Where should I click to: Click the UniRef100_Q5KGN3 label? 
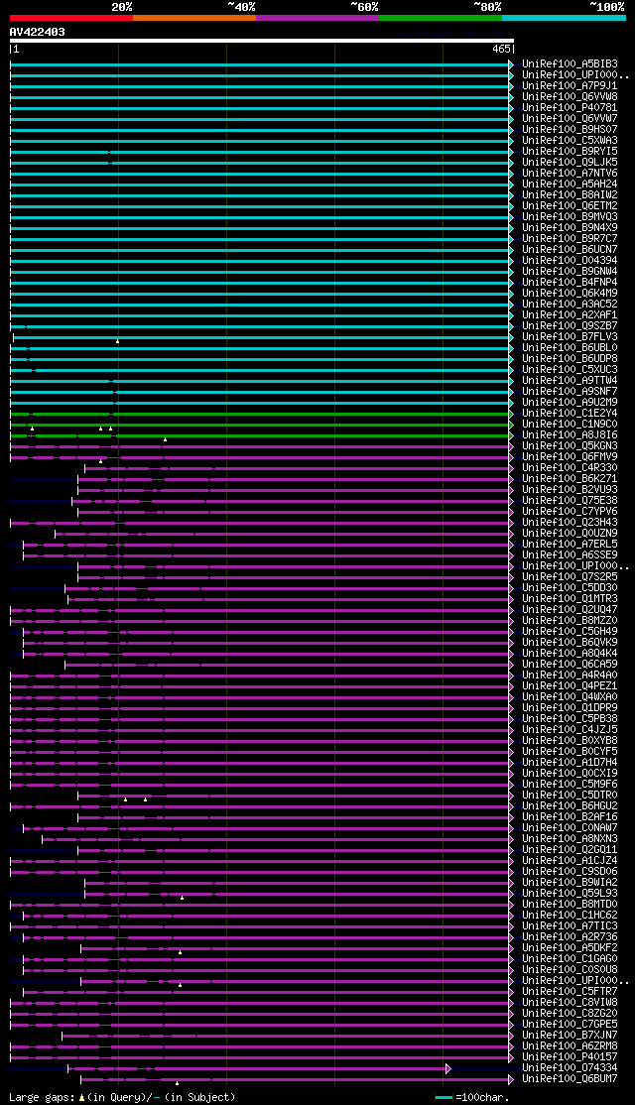(571, 446)
